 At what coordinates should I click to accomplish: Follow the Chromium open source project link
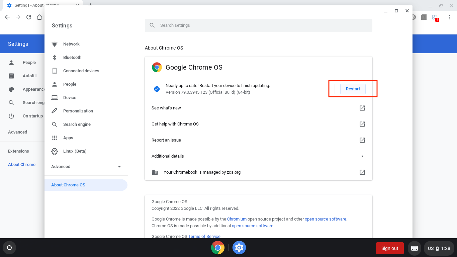click(237, 219)
